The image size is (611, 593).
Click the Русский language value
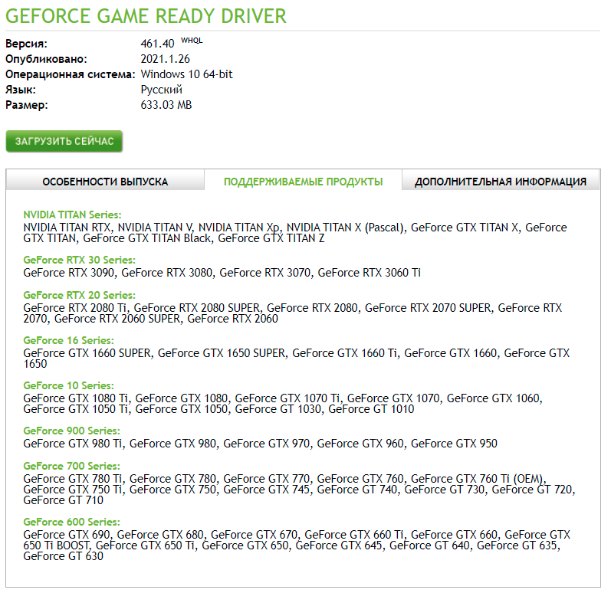pos(161,90)
